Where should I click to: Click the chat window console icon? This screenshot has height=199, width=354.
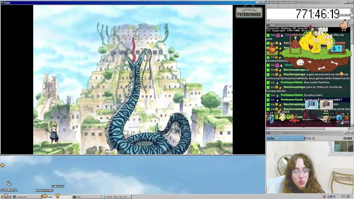click(x=268, y=25)
